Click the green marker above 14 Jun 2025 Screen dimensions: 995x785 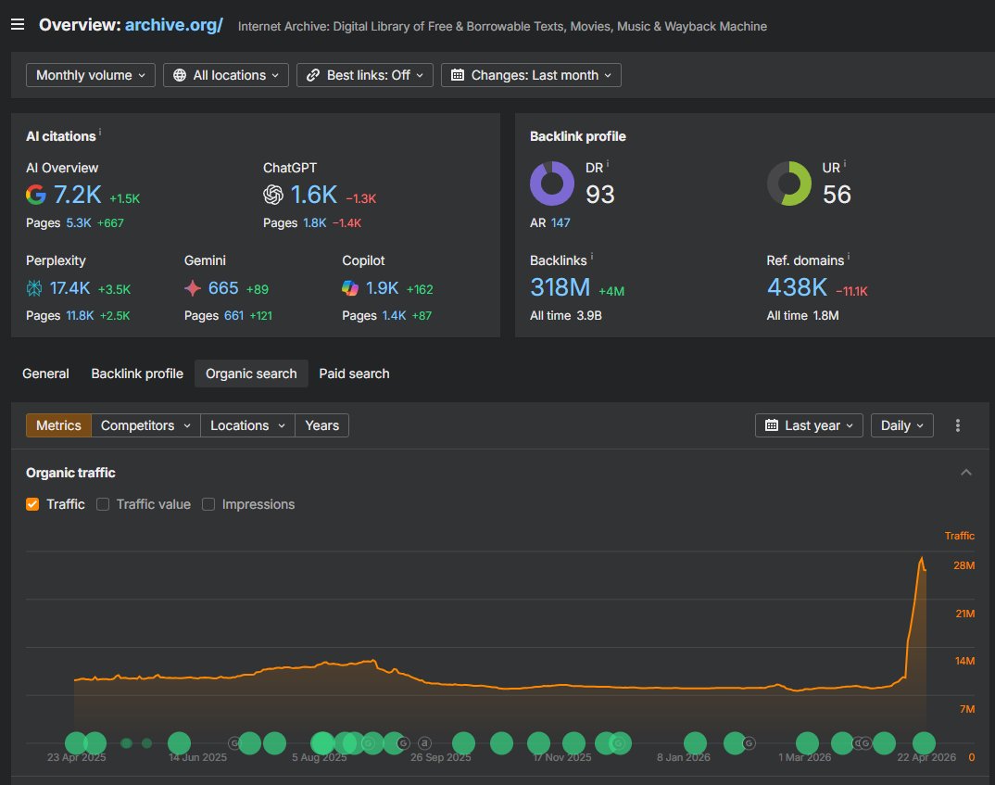tap(179, 743)
